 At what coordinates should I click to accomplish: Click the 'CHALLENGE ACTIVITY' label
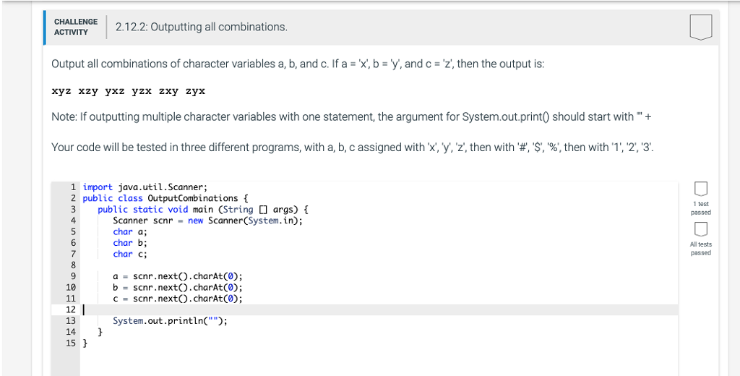(75, 27)
